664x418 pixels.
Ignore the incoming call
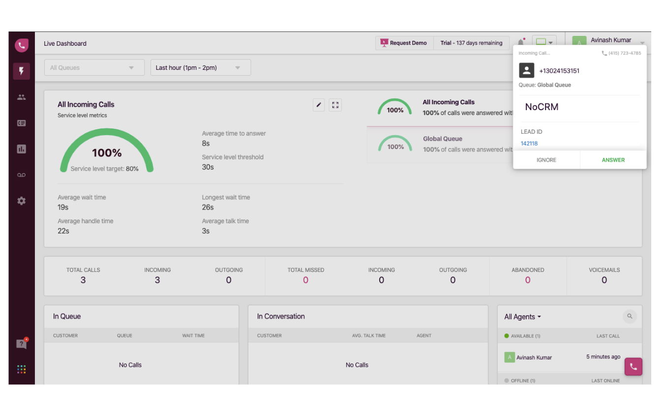coord(546,160)
